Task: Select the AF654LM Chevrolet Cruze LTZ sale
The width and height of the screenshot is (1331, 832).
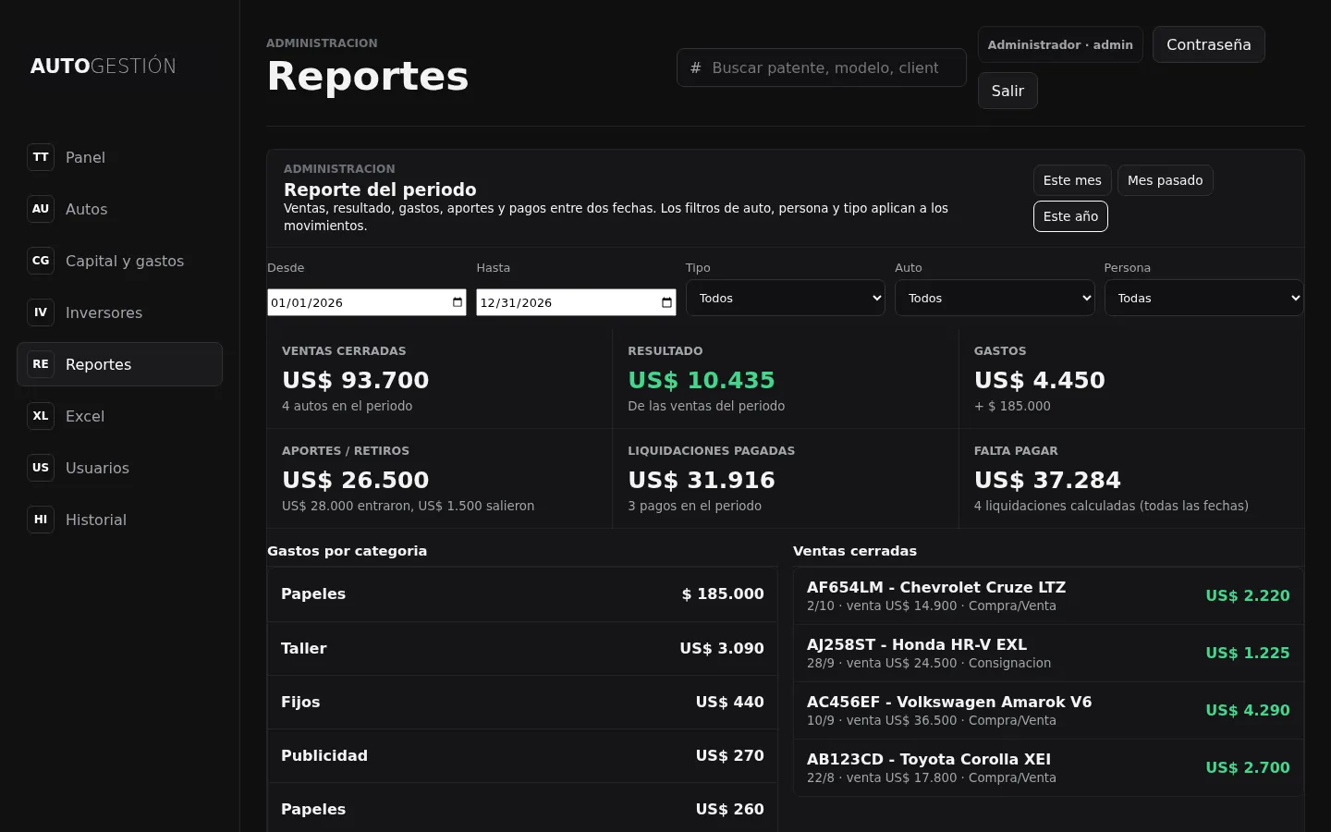Action: click(x=1048, y=596)
